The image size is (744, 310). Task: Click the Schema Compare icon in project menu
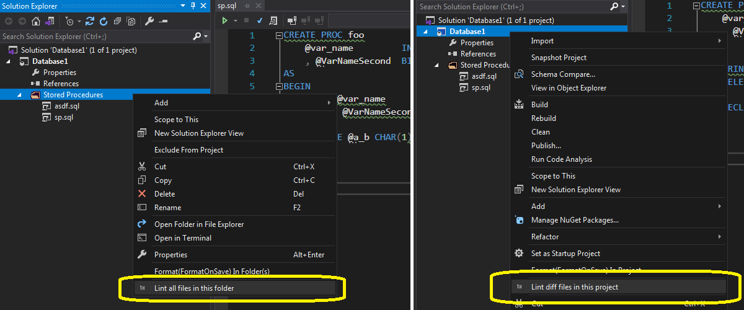[x=519, y=74]
